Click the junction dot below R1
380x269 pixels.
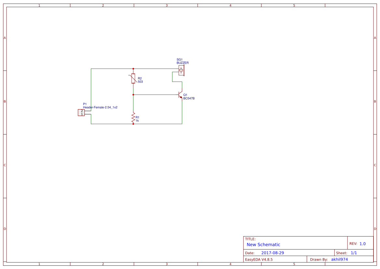[133, 124]
